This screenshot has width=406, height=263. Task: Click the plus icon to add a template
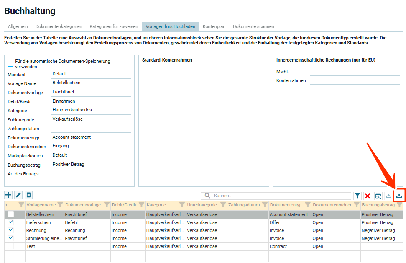(x=8, y=195)
